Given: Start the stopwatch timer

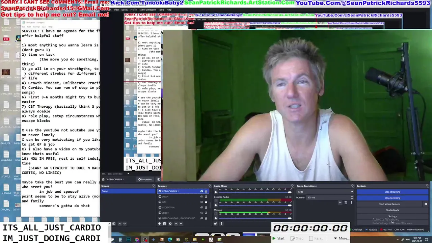Looking at the screenshot, I should pos(278,238).
